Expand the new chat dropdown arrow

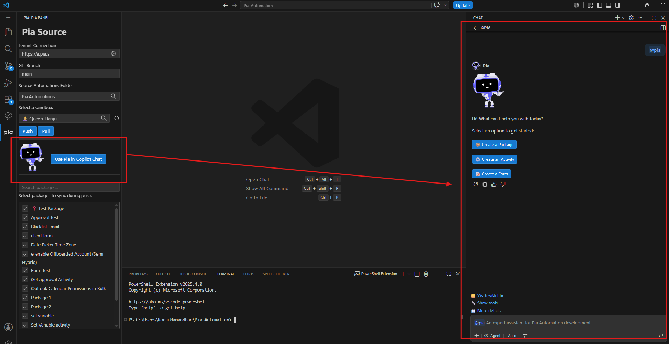point(623,18)
